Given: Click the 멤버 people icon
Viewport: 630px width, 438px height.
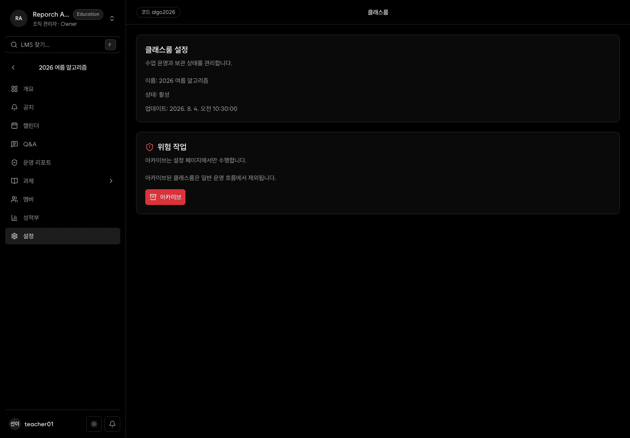Looking at the screenshot, I should [x=14, y=199].
